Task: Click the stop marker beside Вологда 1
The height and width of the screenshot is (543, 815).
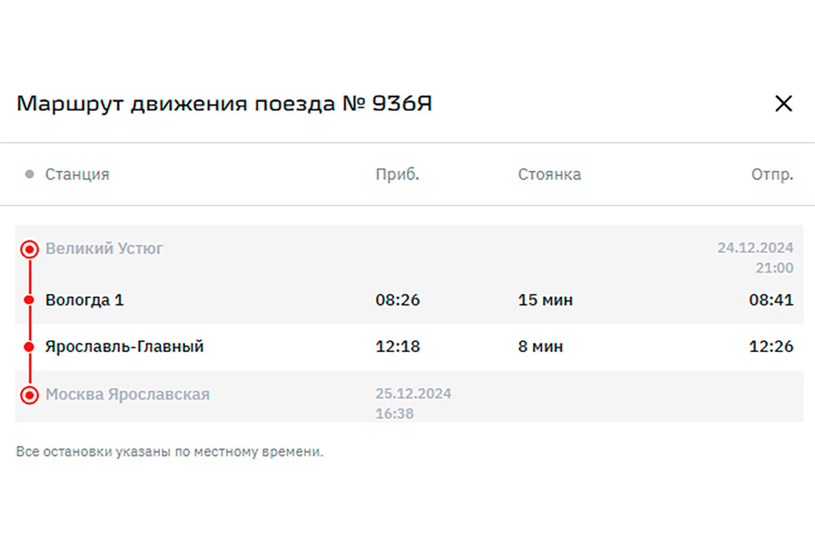Action: pyautogui.click(x=29, y=297)
